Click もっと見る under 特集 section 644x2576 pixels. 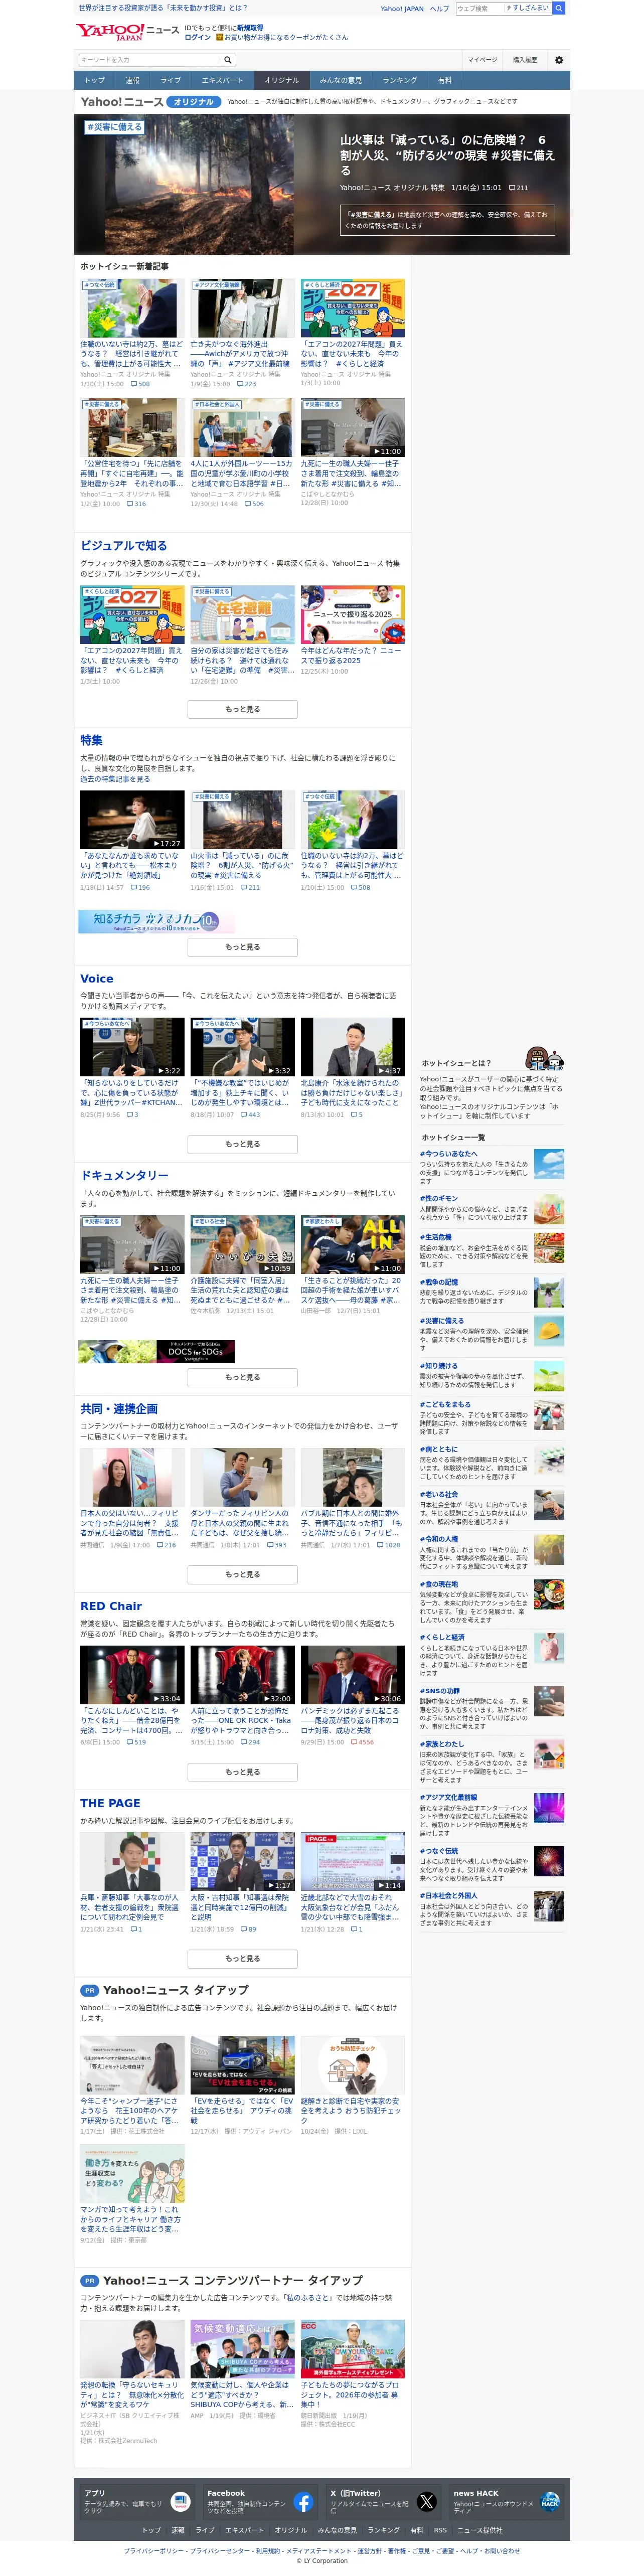(x=243, y=946)
